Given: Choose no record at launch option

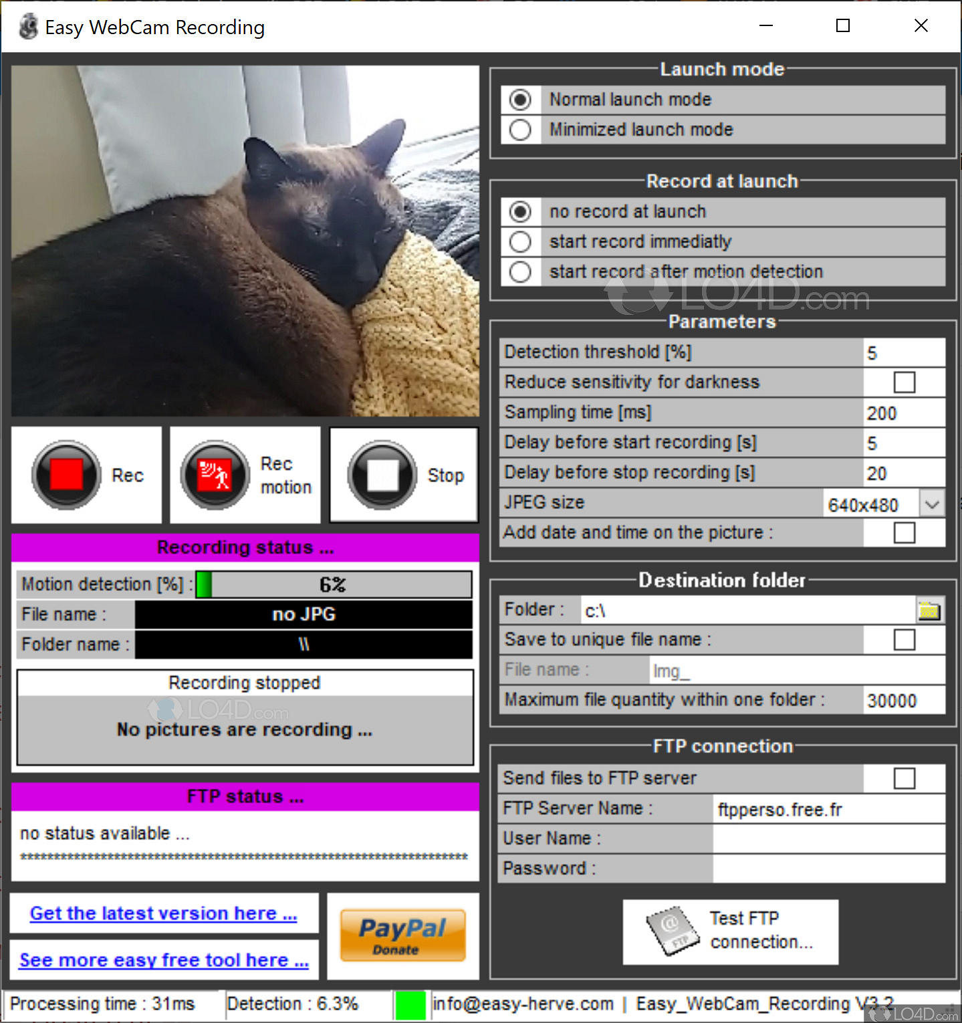Looking at the screenshot, I should [520, 212].
